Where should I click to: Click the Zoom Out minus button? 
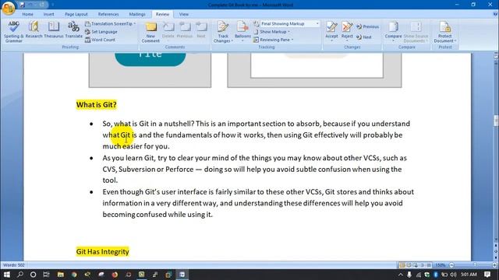click(x=451, y=265)
